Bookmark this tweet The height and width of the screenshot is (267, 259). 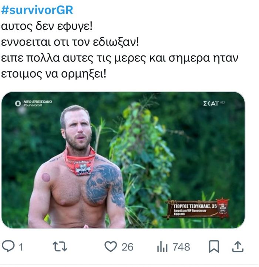pos(214,246)
